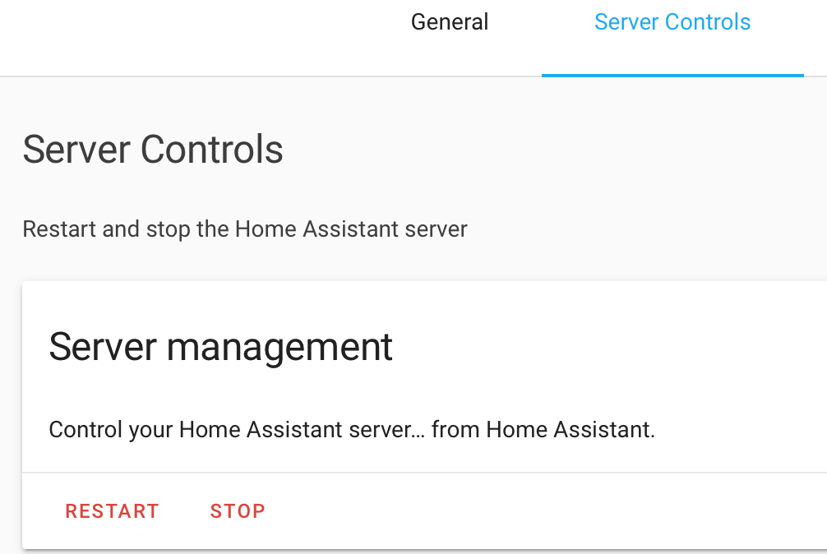Click gray strip below the Server management card
Viewport: 827px width, 554px height.
(411, 552)
